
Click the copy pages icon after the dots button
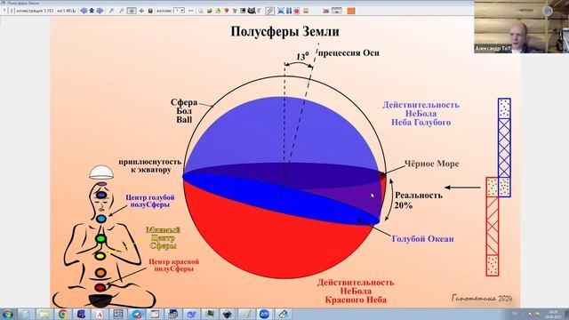pyautogui.click(x=201, y=11)
